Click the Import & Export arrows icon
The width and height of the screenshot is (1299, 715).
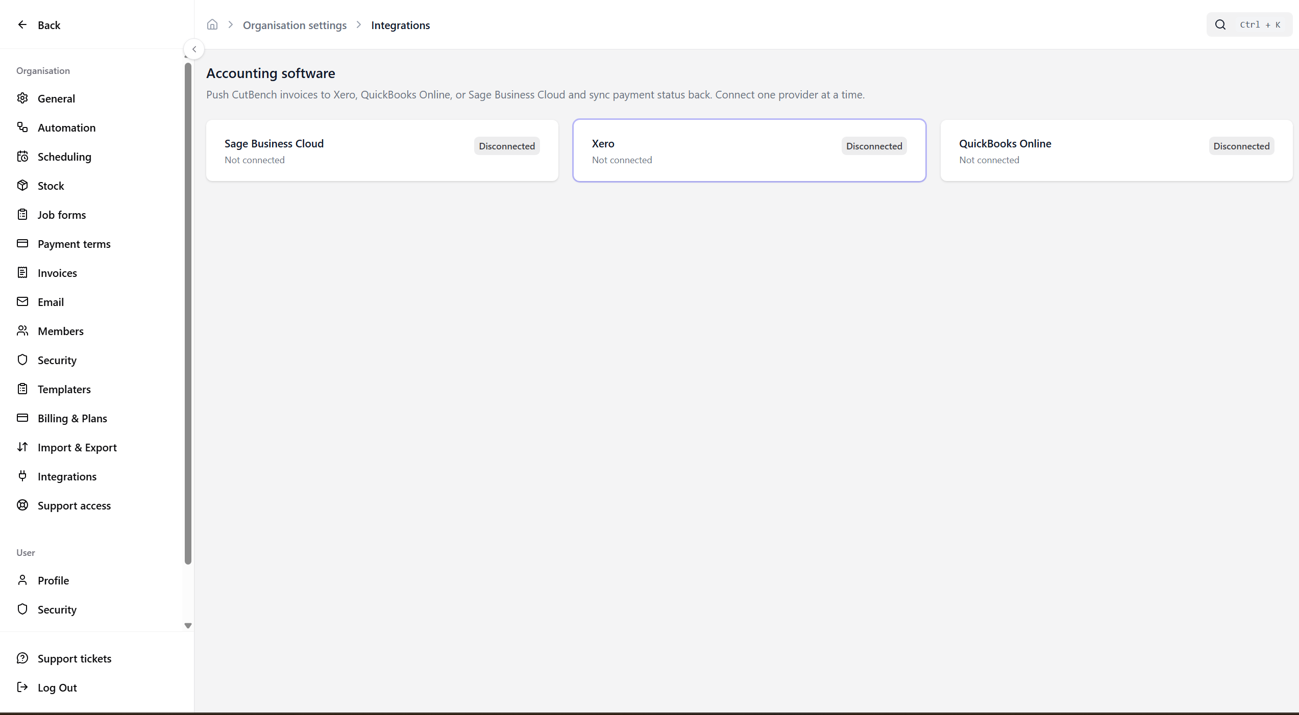pyautogui.click(x=22, y=447)
